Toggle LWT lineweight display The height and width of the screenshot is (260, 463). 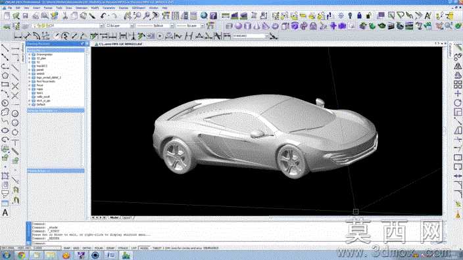pos(134,248)
